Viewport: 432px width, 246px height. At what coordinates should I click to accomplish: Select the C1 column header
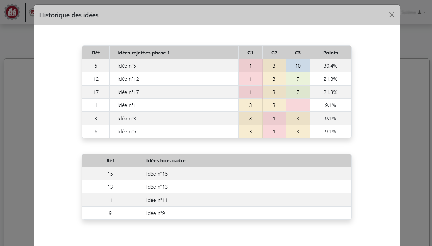click(250, 53)
